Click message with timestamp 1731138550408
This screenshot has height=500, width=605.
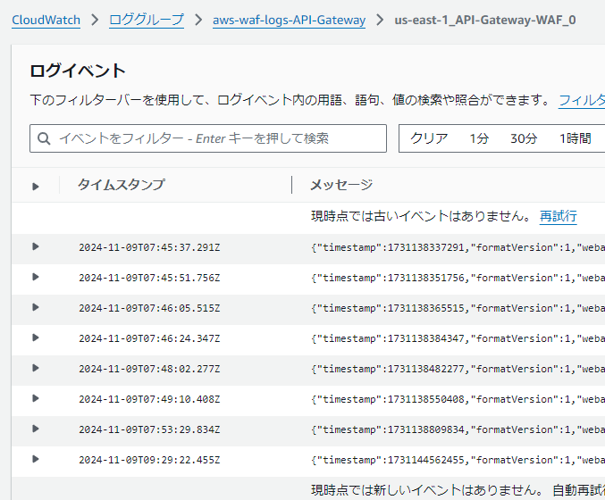tap(458, 399)
